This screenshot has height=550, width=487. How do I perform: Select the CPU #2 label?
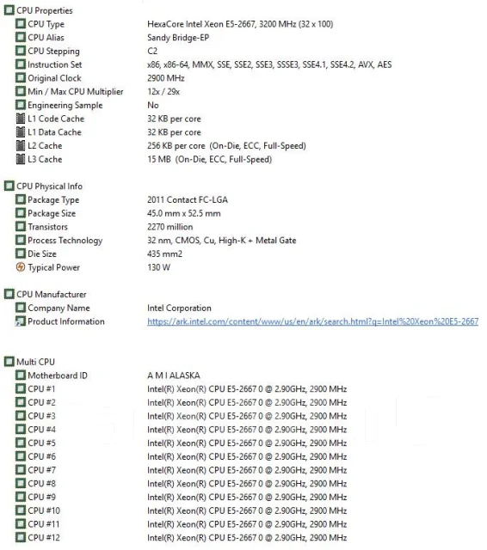[41, 402]
